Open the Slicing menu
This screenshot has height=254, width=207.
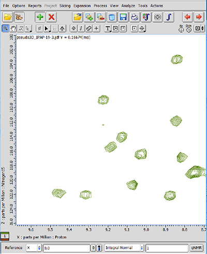65,6
